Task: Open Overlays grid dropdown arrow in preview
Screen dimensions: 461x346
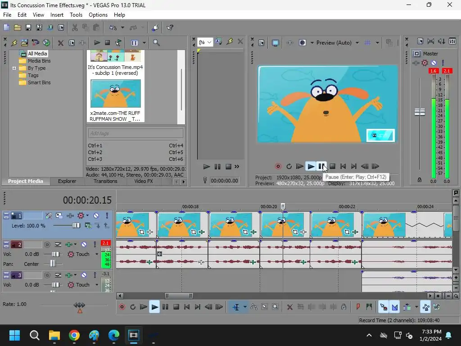Action: pos(378,43)
